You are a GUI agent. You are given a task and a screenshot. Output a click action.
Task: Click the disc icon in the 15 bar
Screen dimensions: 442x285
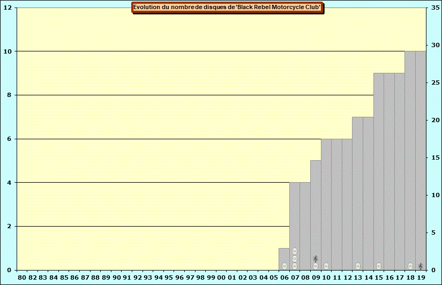click(x=379, y=266)
